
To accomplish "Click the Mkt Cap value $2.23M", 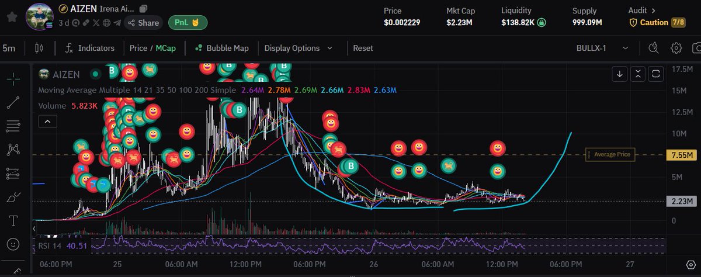I will pos(461,22).
